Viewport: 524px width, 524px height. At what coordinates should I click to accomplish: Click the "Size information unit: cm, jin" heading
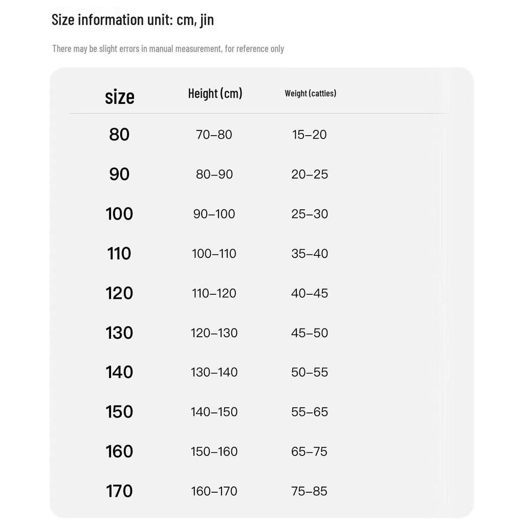tap(133, 19)
